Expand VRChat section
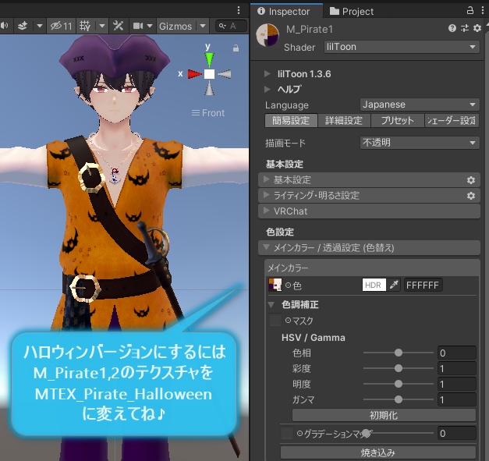This screenshot has width=489, height=461. pyautogui.click(x=369, y=211)
